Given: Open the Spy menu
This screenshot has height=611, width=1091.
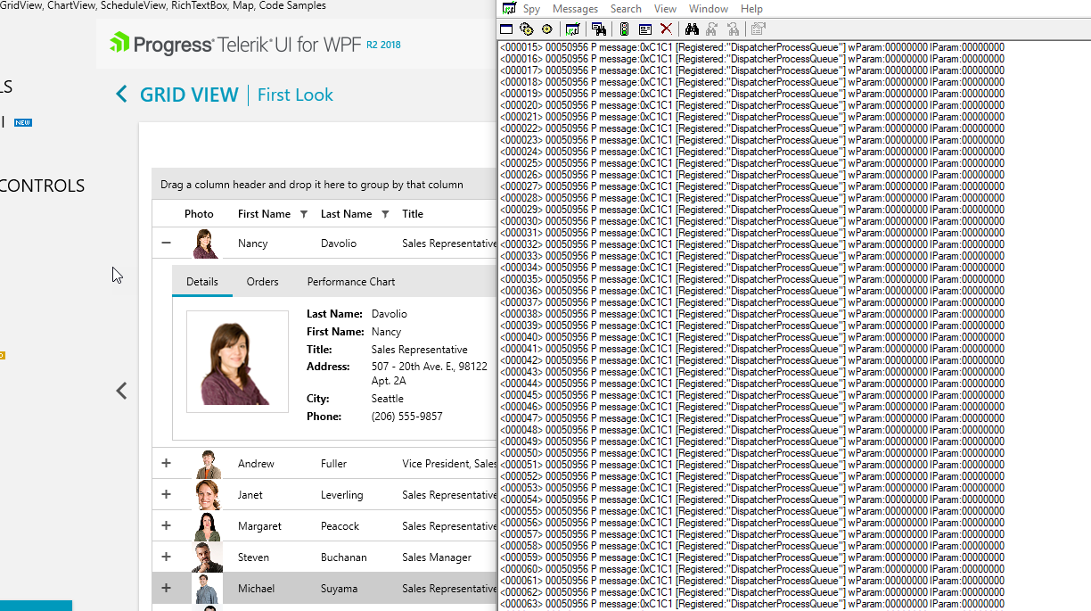Looking at the screenshot, I should pyautogui.click(x=531, y=8).
